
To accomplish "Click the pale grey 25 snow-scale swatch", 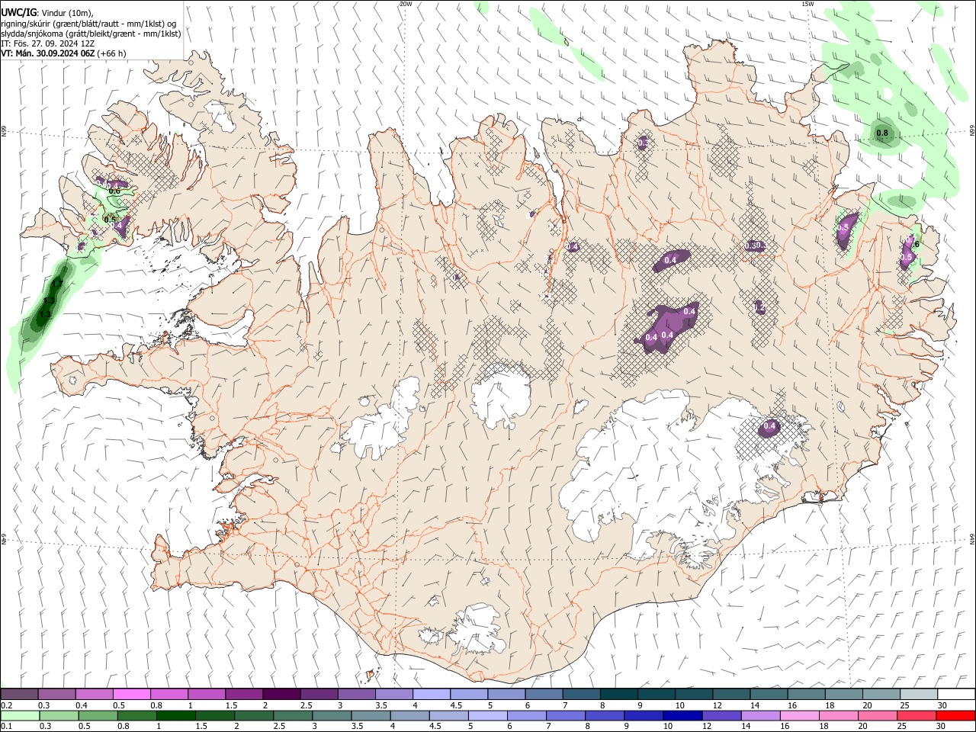I will coord(919,695).
